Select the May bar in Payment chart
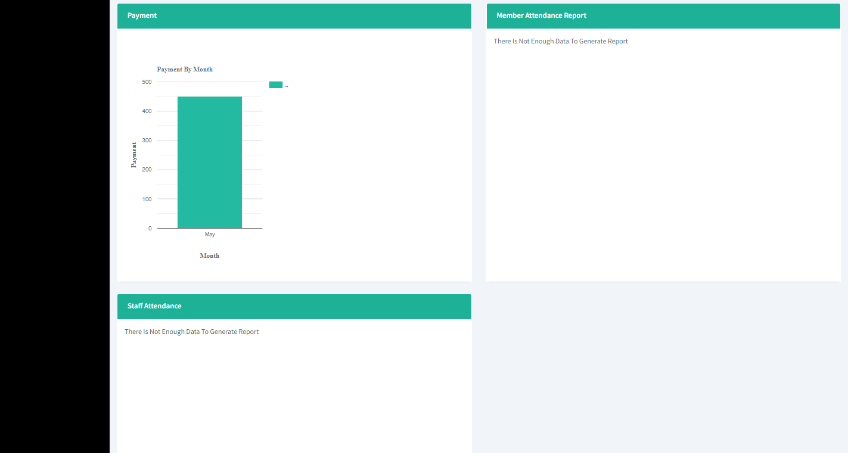 [210, 162]
